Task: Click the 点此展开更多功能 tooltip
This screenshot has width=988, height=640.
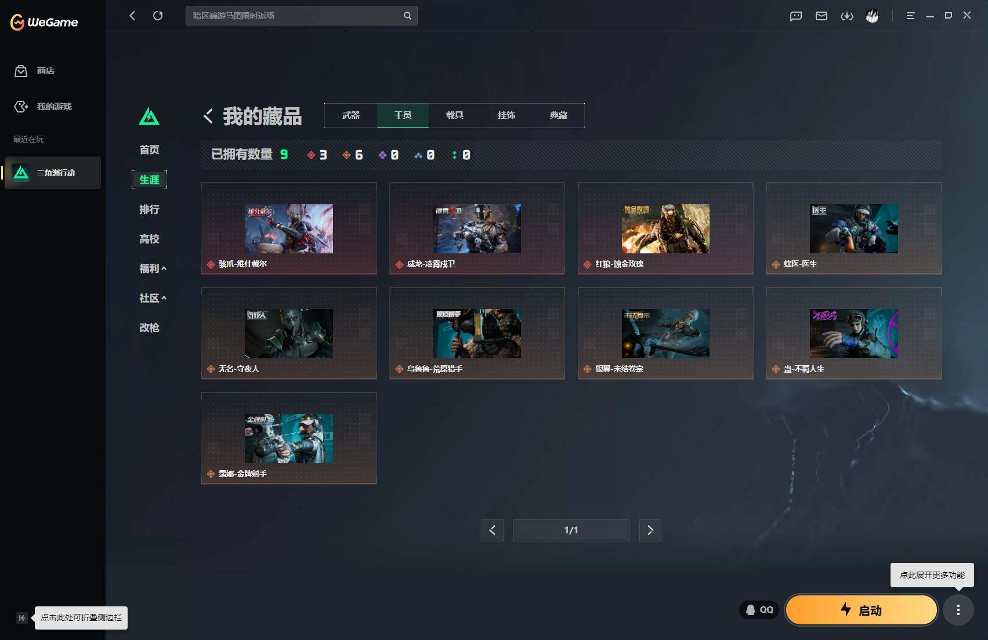Action: (x=932, y=575)
